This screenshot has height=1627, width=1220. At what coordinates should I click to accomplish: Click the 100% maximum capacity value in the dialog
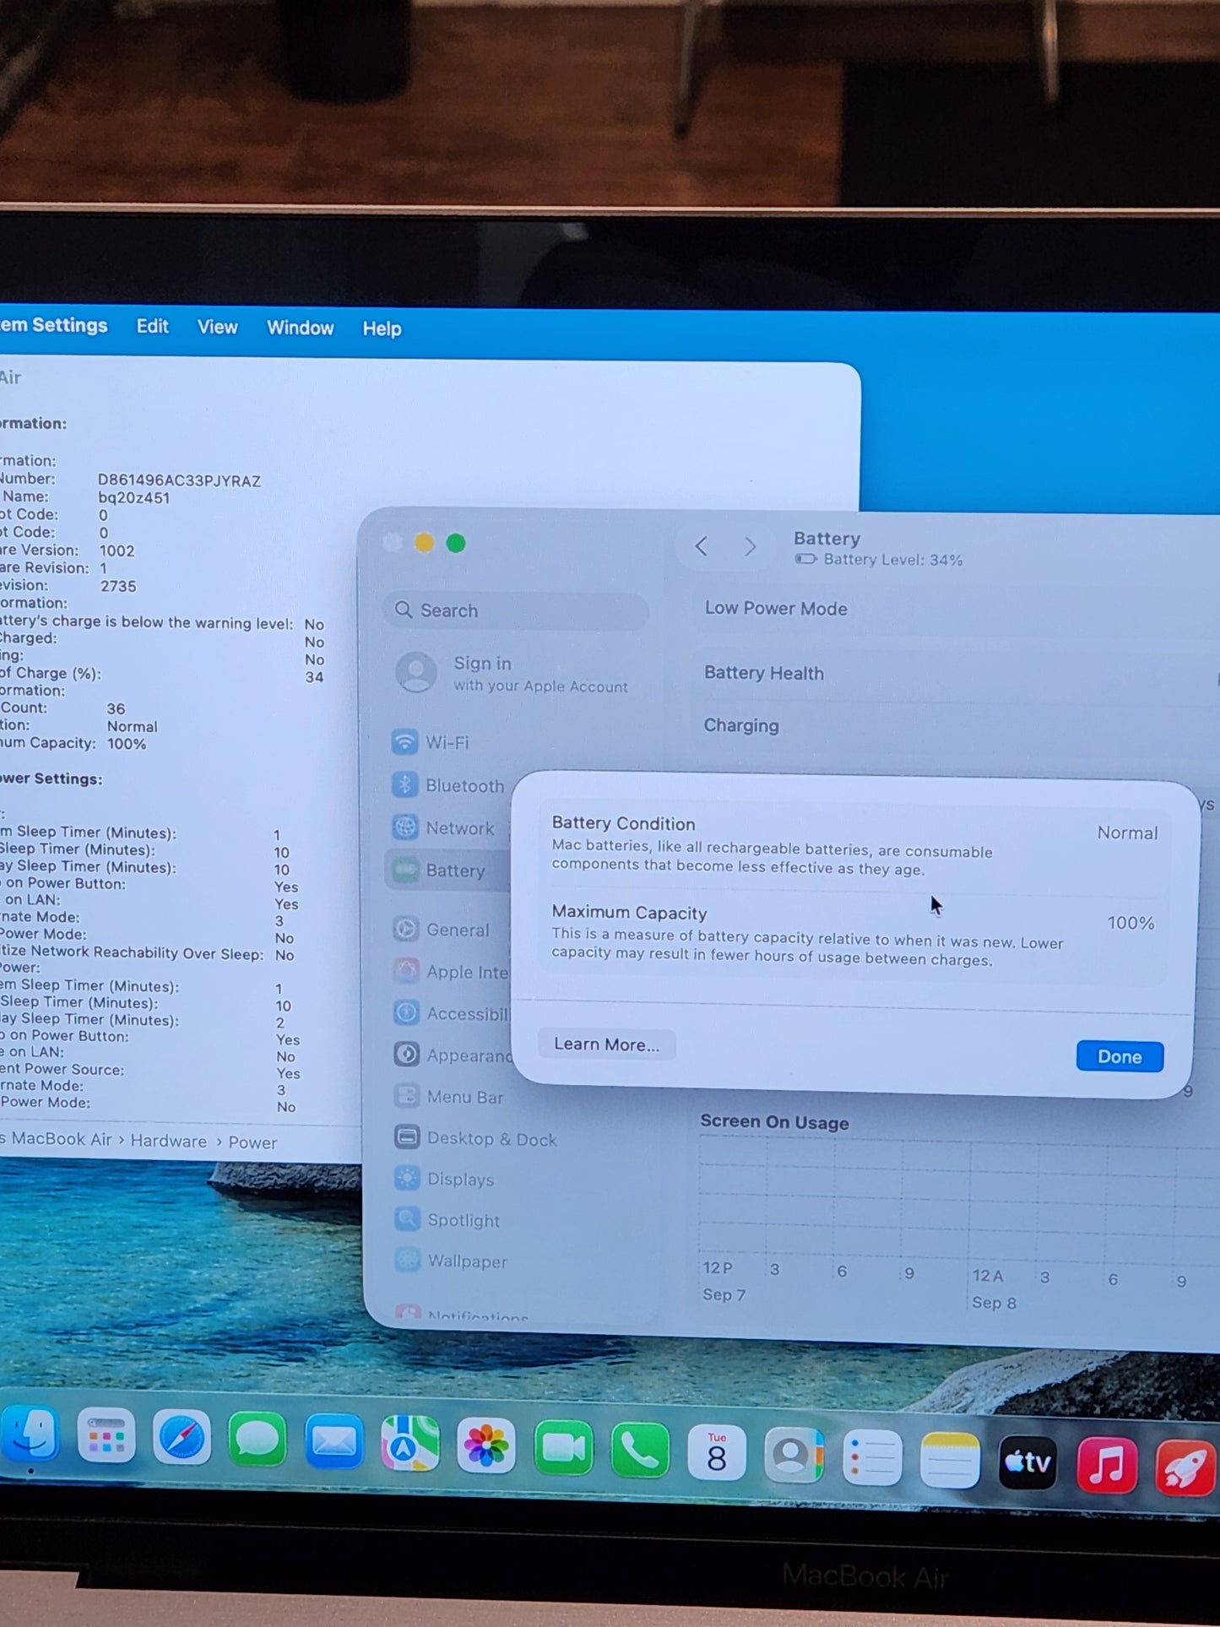pos(1131,923)
